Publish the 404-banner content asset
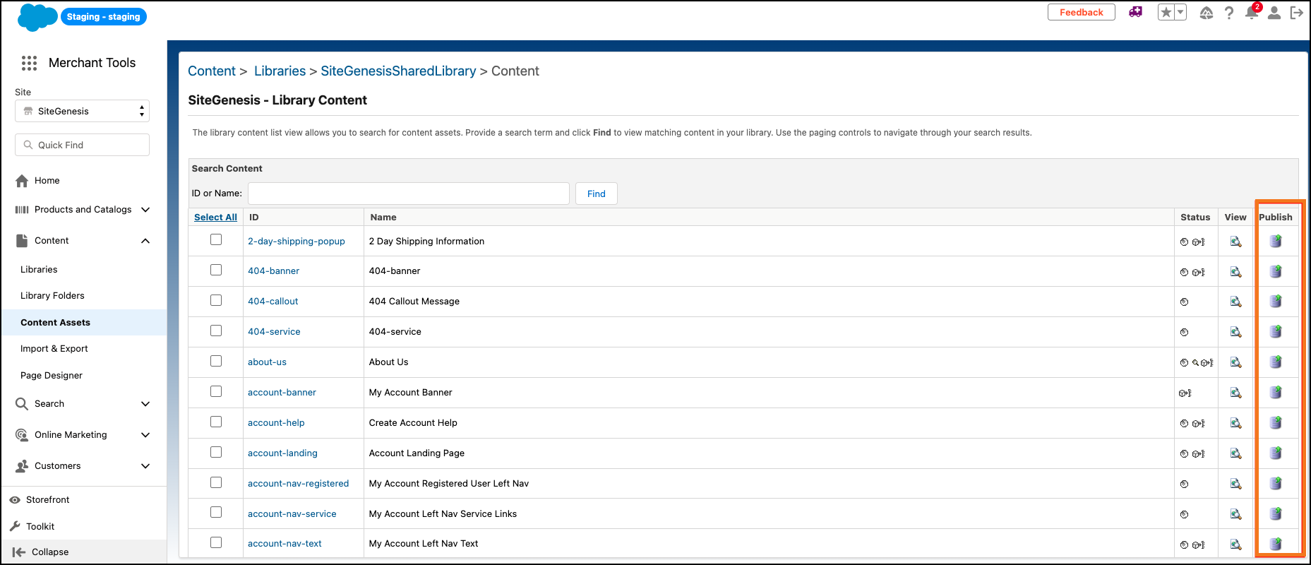 tap(1276, 272)
